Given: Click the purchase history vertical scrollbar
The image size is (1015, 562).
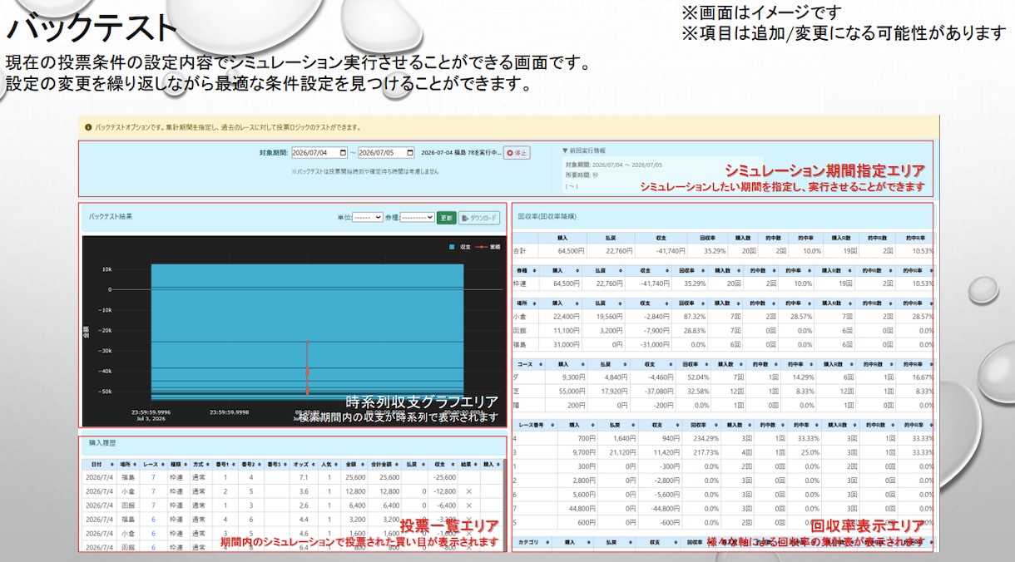Looking at the screenshot, I should coord(503,504).
